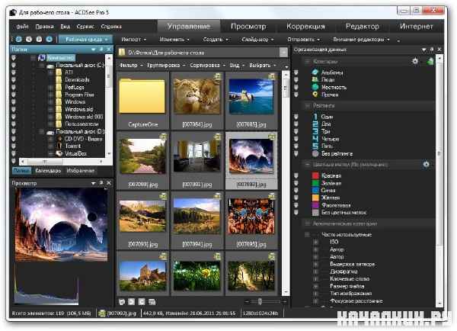Image resolution: width=457 pixels, height=331 pixels.
Task: Pin the Просмотр panel using pin icon
Action: click(101, 183)
